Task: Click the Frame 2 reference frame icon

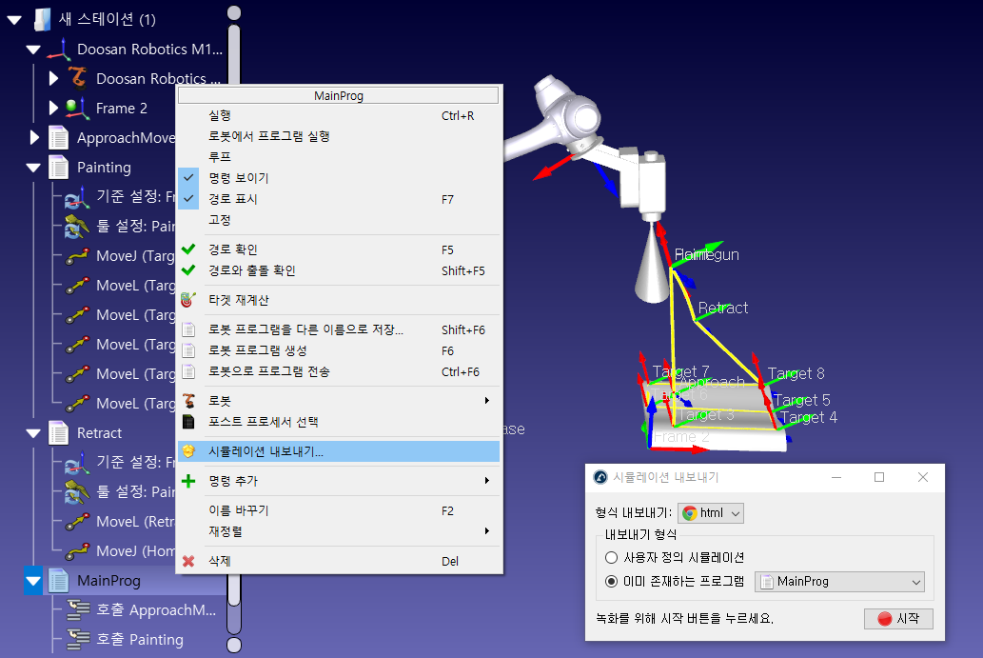Action: click(x=76, y=108)
